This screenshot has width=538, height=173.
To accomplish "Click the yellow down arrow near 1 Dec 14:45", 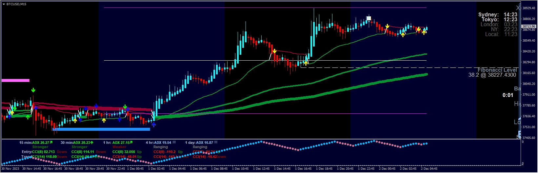I will [x=274, y=51].
